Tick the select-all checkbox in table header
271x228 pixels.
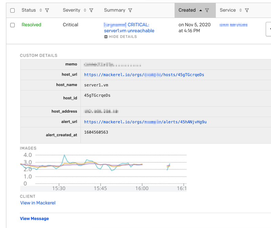(13, 11)
